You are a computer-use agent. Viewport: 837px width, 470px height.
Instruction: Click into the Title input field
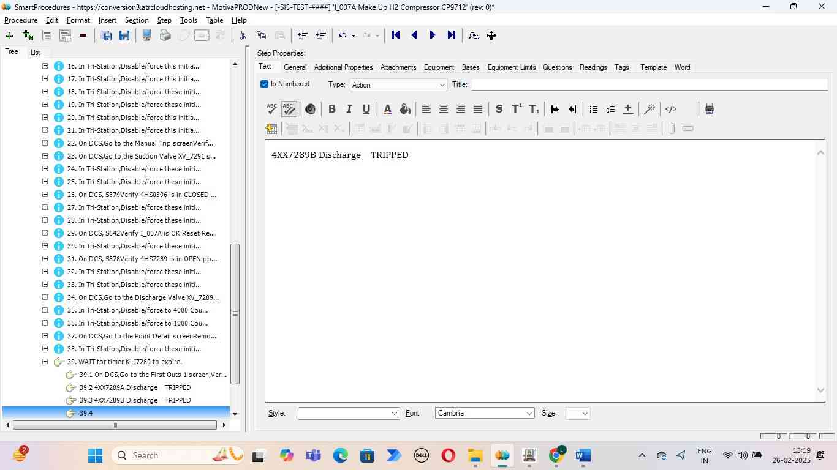pos(648,84)
